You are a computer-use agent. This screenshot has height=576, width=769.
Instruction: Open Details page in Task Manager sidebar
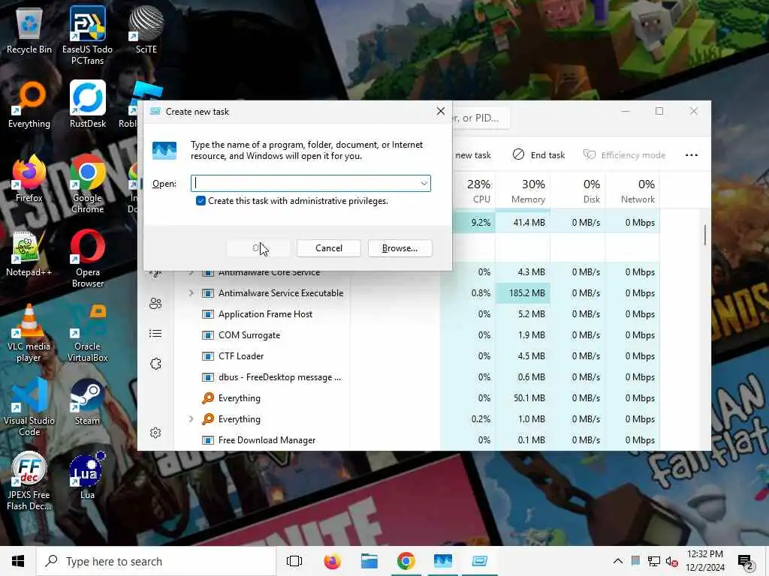155,334
